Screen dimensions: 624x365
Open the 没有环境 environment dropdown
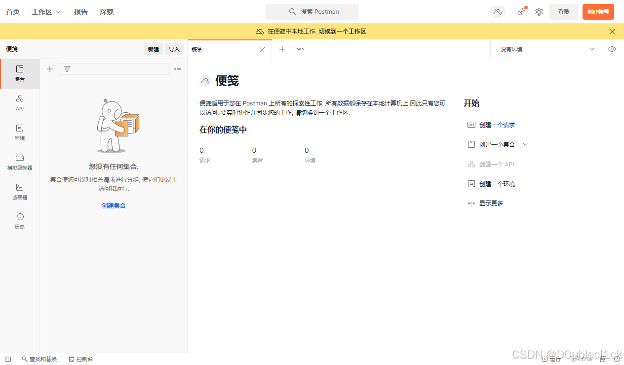pos(547,49)
